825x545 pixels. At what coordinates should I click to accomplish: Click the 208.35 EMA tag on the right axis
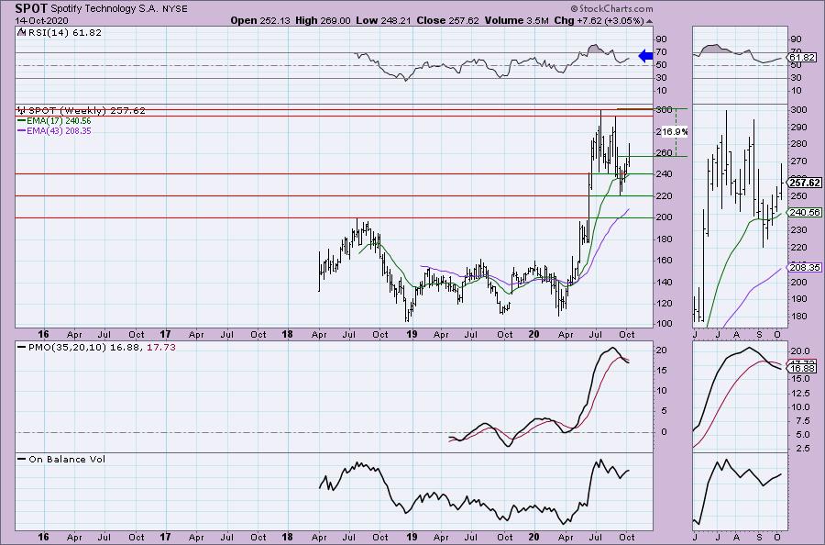point(805,268)
